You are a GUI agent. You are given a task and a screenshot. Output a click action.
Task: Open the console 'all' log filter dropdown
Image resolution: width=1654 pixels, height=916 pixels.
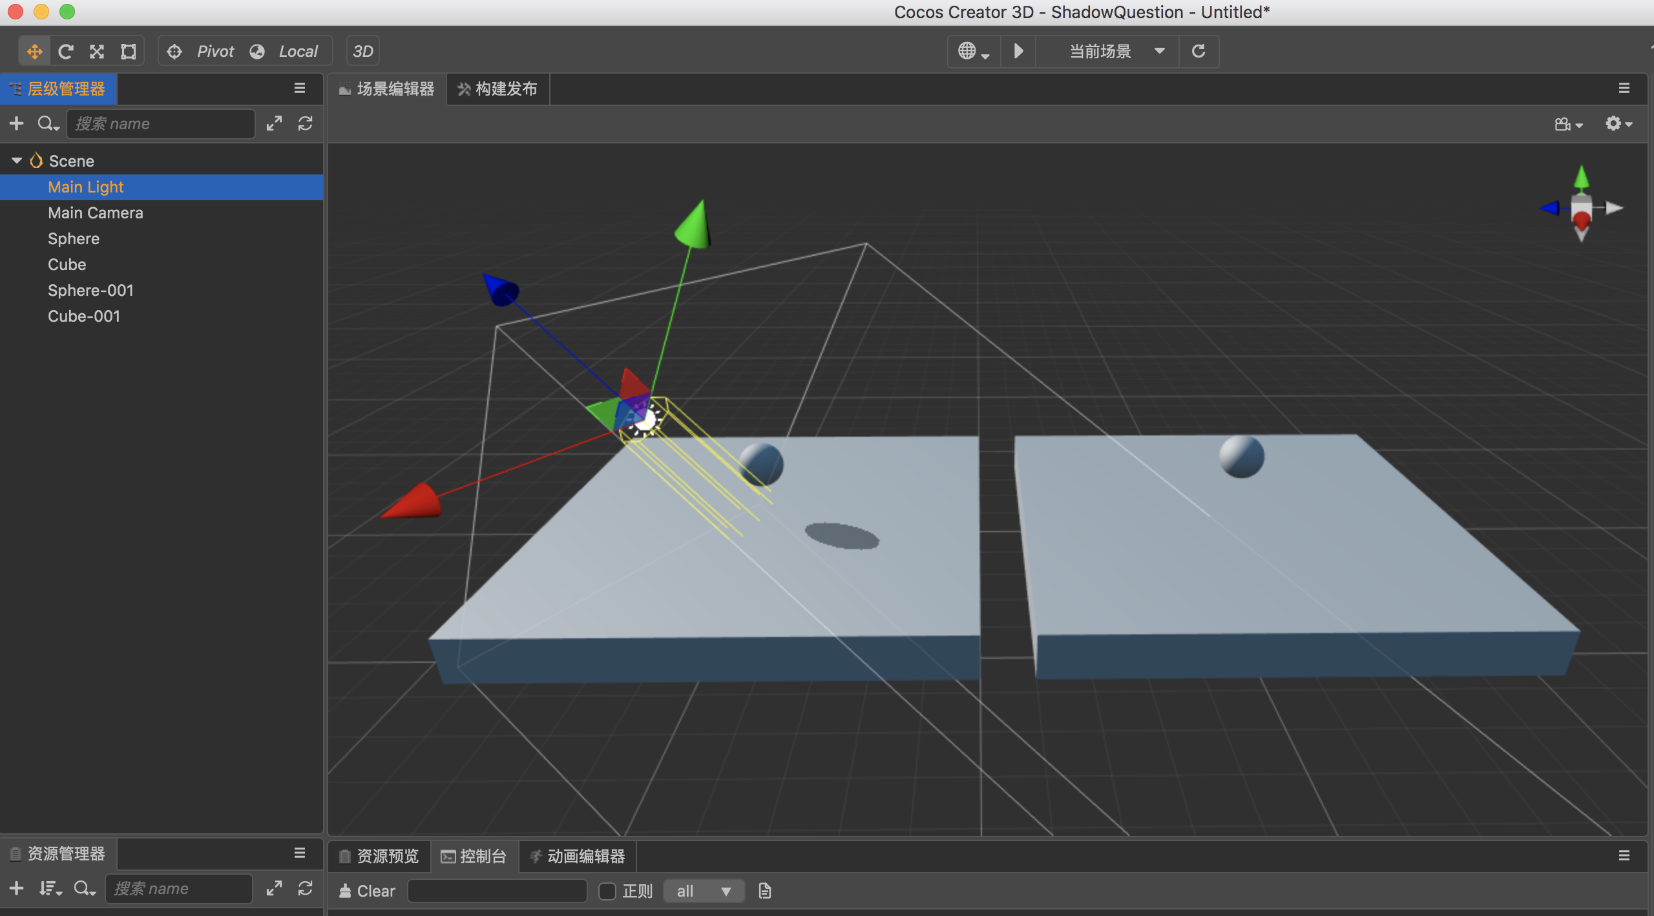[703, 891]
